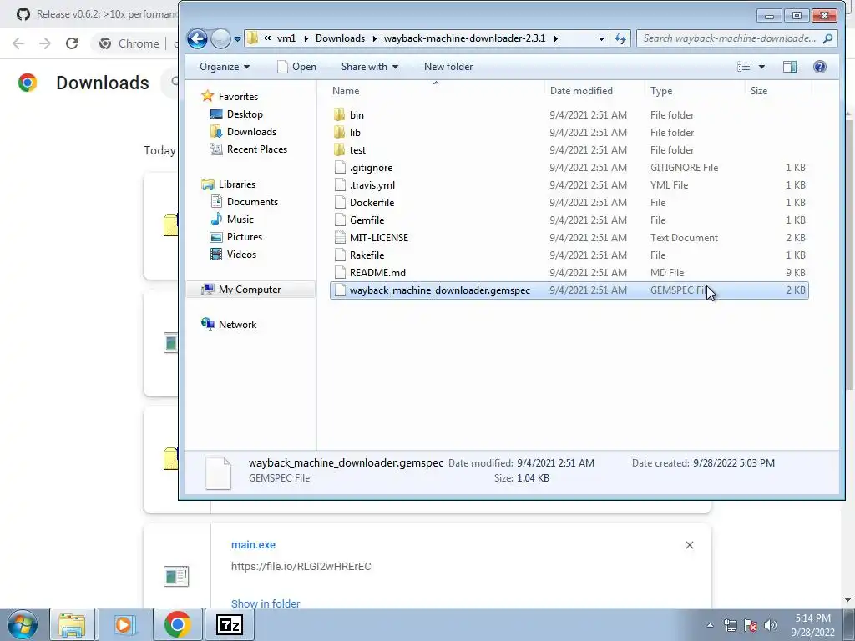This screenshot has width=855, height=641.
Task: Click Downloads in the address breadcrumb
Action: coord(341,38)
